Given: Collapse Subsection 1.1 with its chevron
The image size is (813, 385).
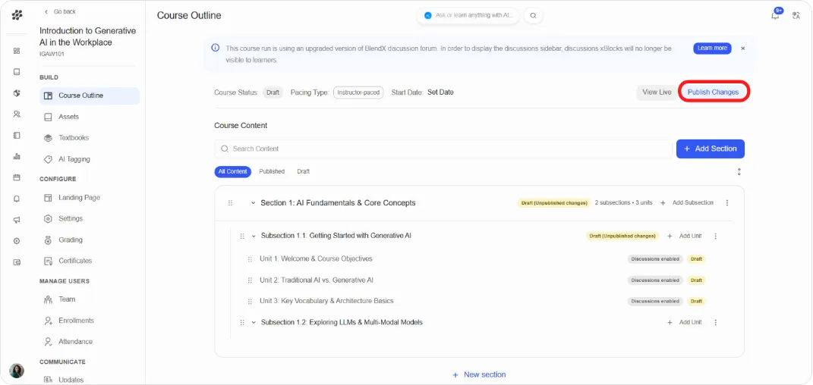Looking at the screenshot, I should click(254, 236).
